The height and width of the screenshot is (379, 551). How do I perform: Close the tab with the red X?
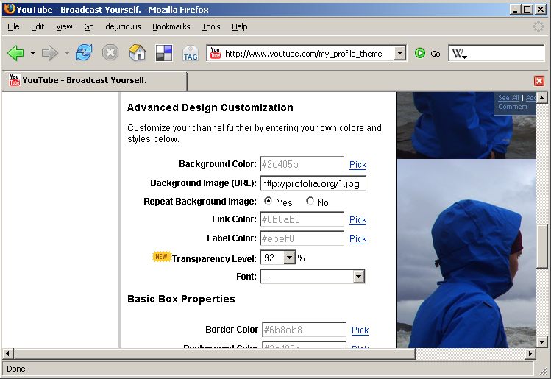click(539, 81)
